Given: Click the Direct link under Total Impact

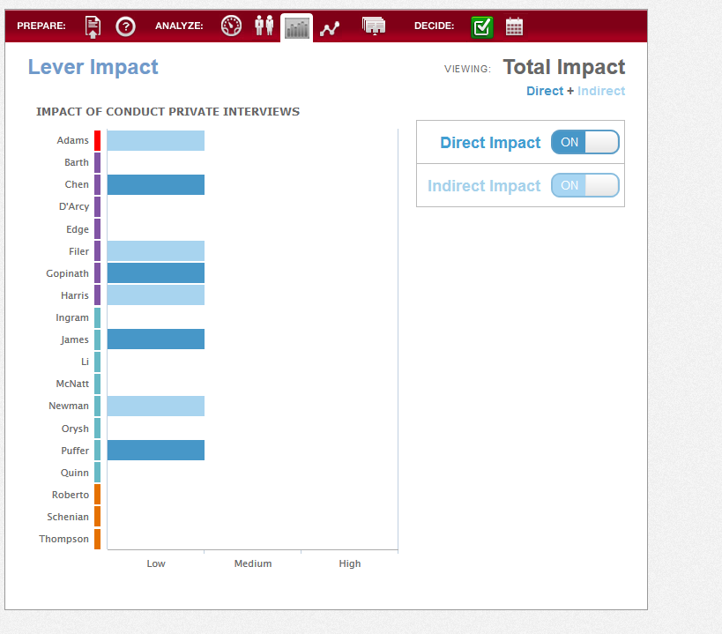Looking at the screenshot, I should click(x=545, y=91).
